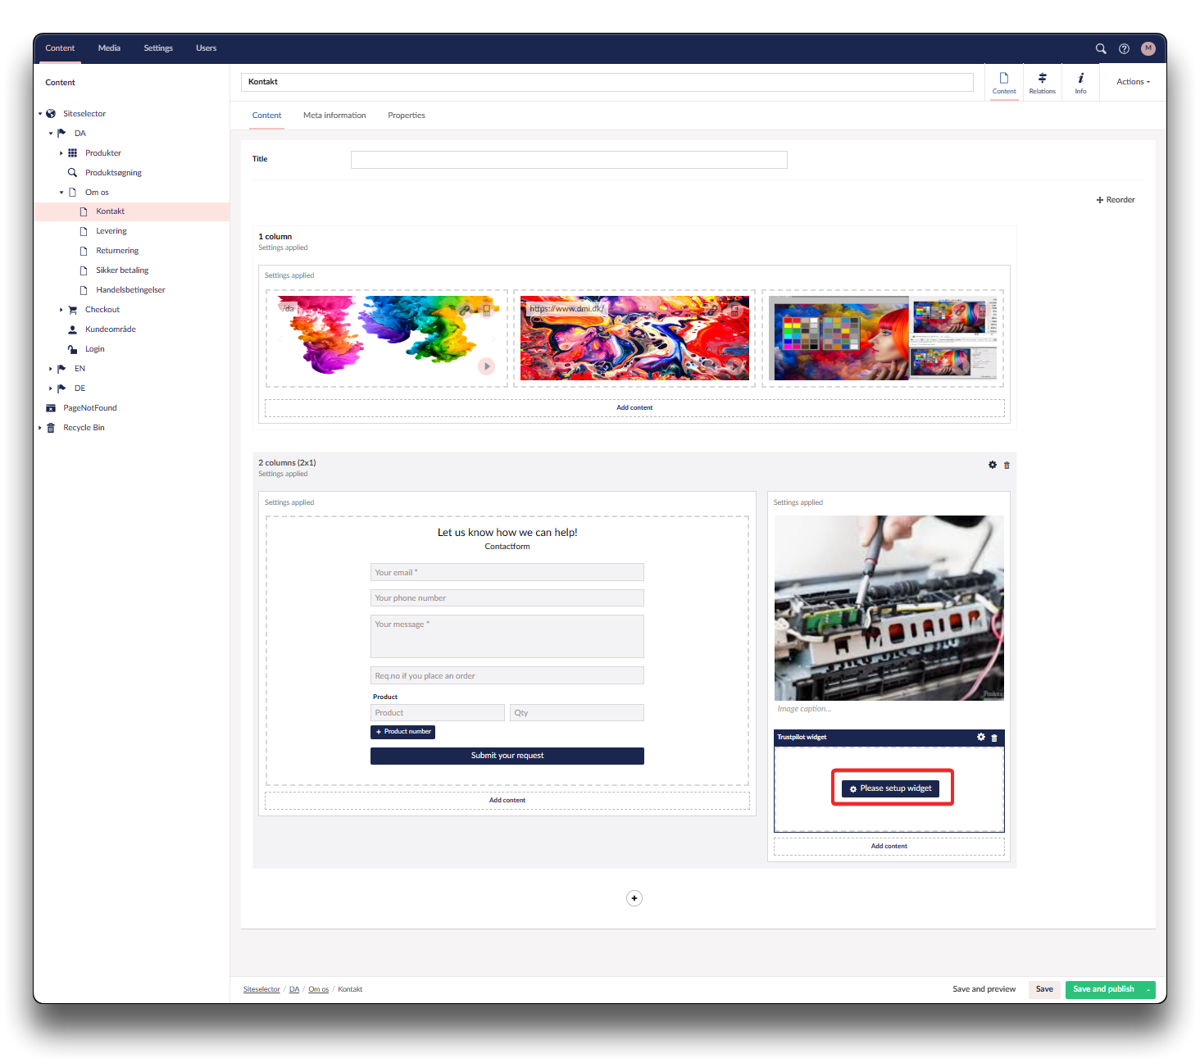Open the help question mark icon
The height and width of the screenshot is (1063, 1200).
click(1124, 48)
